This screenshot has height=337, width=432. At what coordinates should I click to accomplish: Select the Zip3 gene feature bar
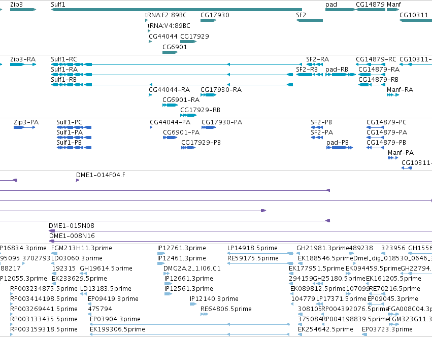(x=23, y=10)
